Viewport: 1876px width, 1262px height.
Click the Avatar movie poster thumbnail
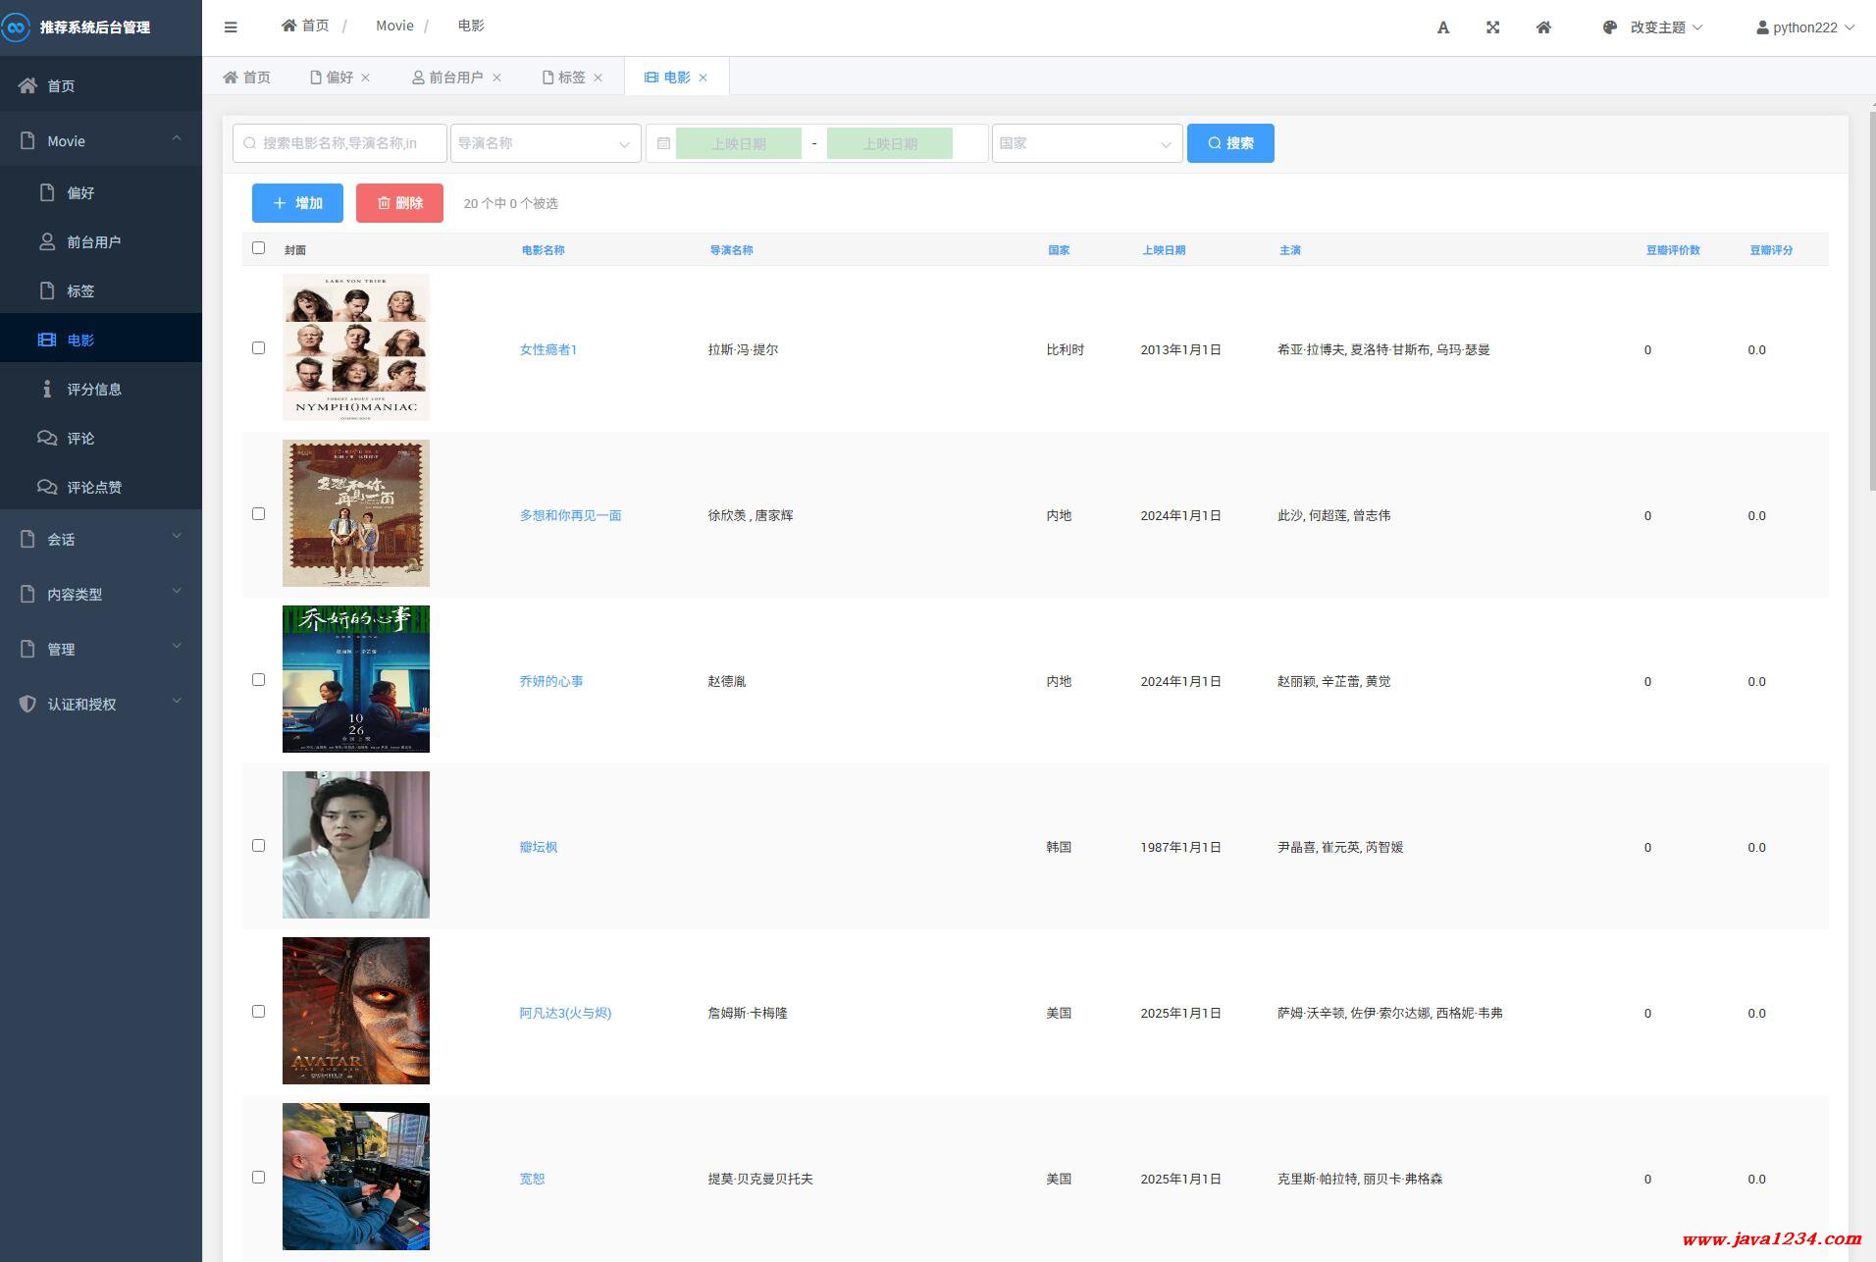point(356,1011)
